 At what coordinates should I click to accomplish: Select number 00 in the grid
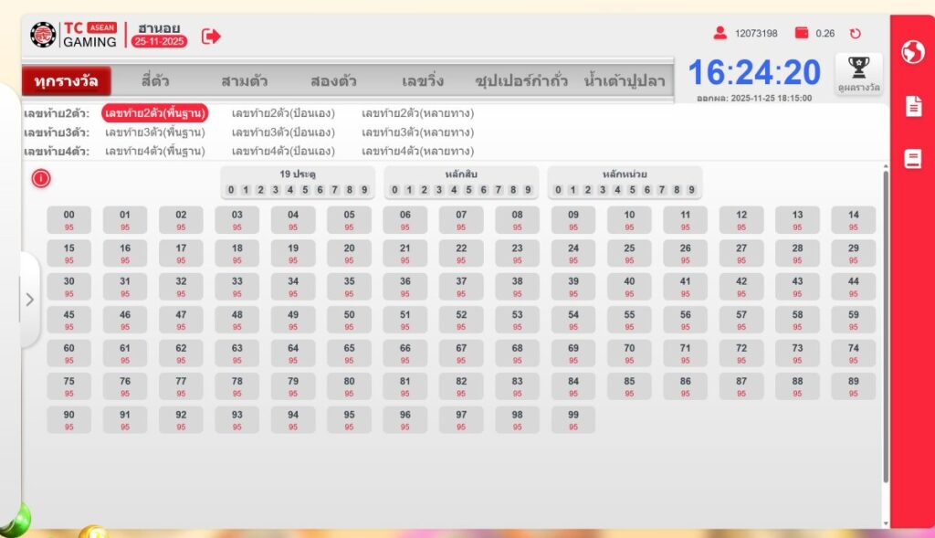coord(69,220)
